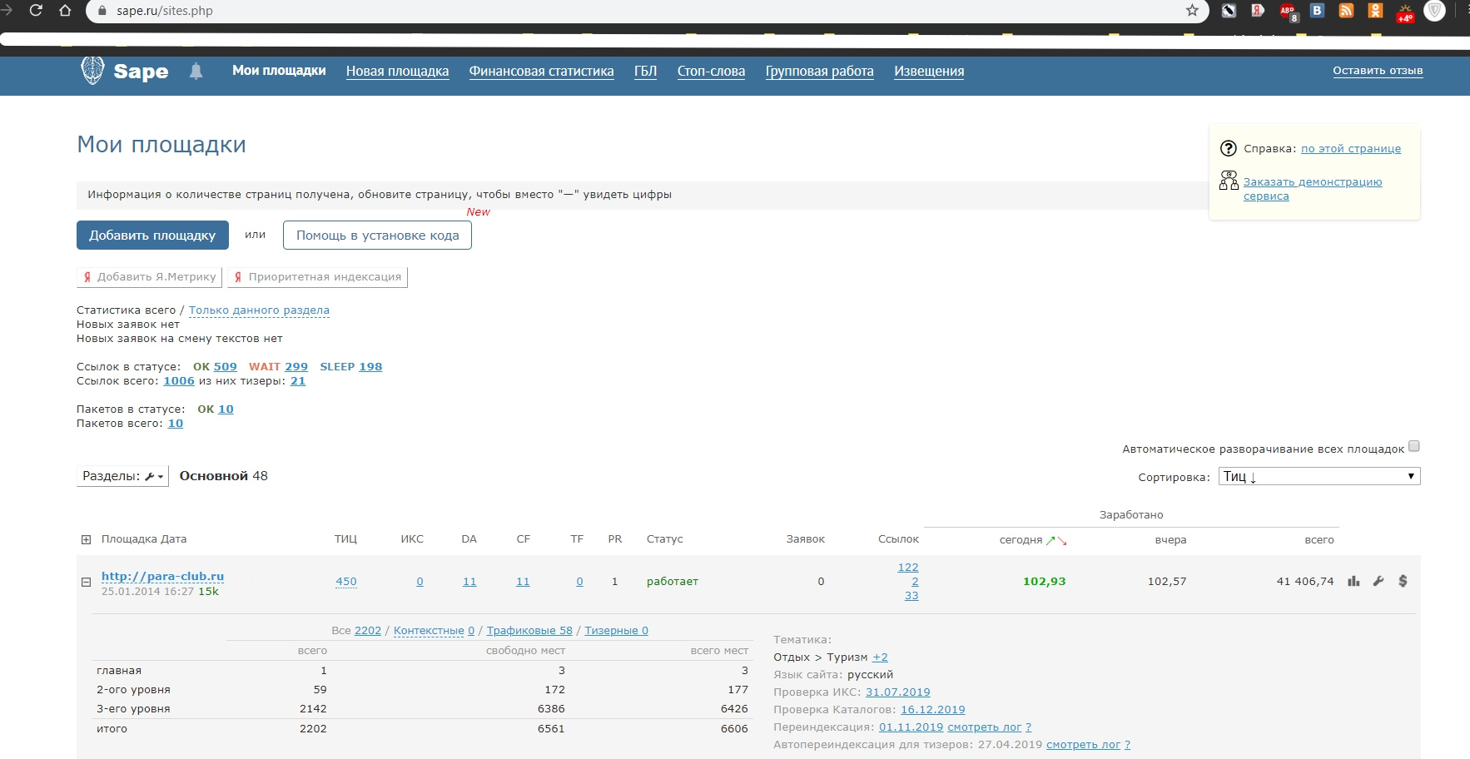1470x759 pixels.
Task: Open the Сортировка dropdown set to Тиц
Action: tap(1319, 476)
